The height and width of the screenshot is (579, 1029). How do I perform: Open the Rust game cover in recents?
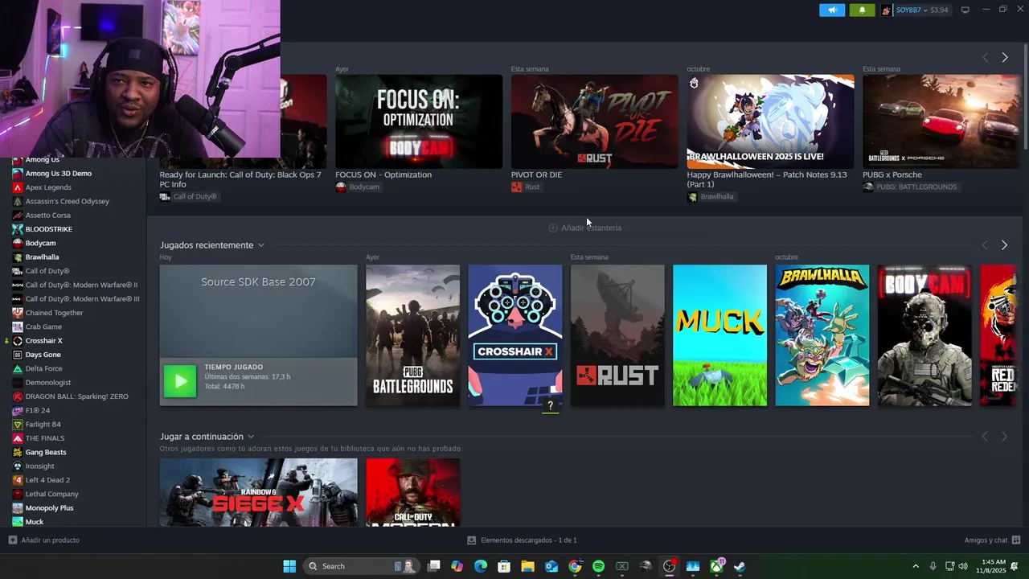point(617,335)
